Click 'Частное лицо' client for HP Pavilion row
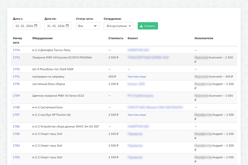The image size is (248, 165). coord(137,115)
